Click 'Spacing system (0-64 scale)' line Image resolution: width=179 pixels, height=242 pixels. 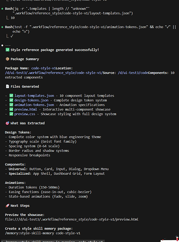pos(34,146)
